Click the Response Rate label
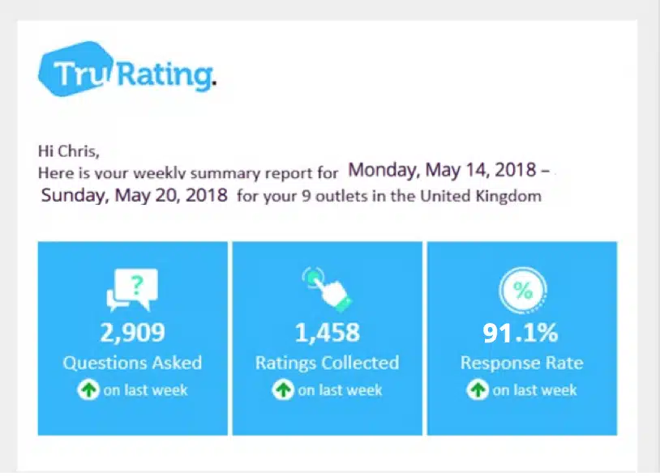 [x=521, y=363]
